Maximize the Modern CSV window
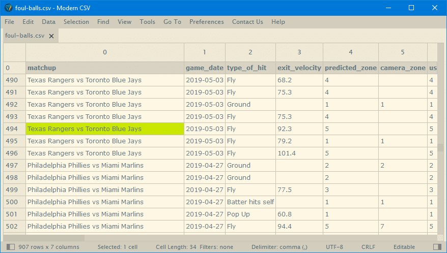This screenshot has width=447, height=253. 411,8
